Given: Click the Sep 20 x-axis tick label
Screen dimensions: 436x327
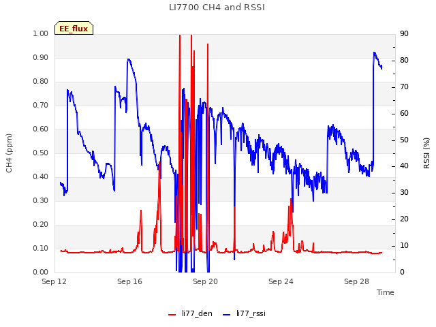Looking at the screenshot, I should point(205,281).
